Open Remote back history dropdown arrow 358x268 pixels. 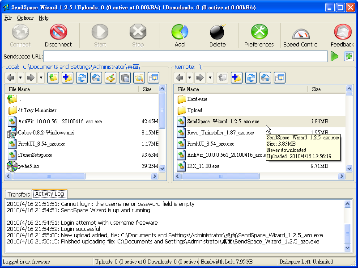[x=189, y=78]
